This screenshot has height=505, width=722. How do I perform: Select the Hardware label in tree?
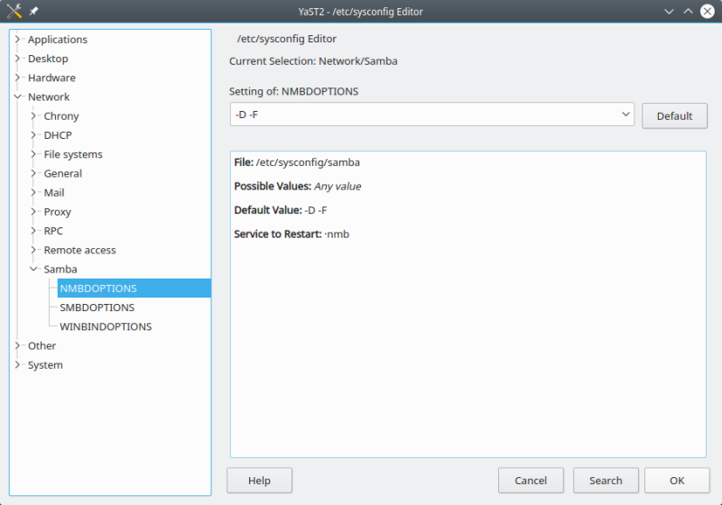point(51,78)
